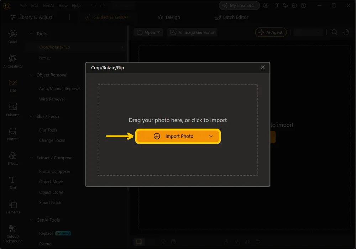Open the user account icon
Screen dimensions: 356x249
[266, 5]
